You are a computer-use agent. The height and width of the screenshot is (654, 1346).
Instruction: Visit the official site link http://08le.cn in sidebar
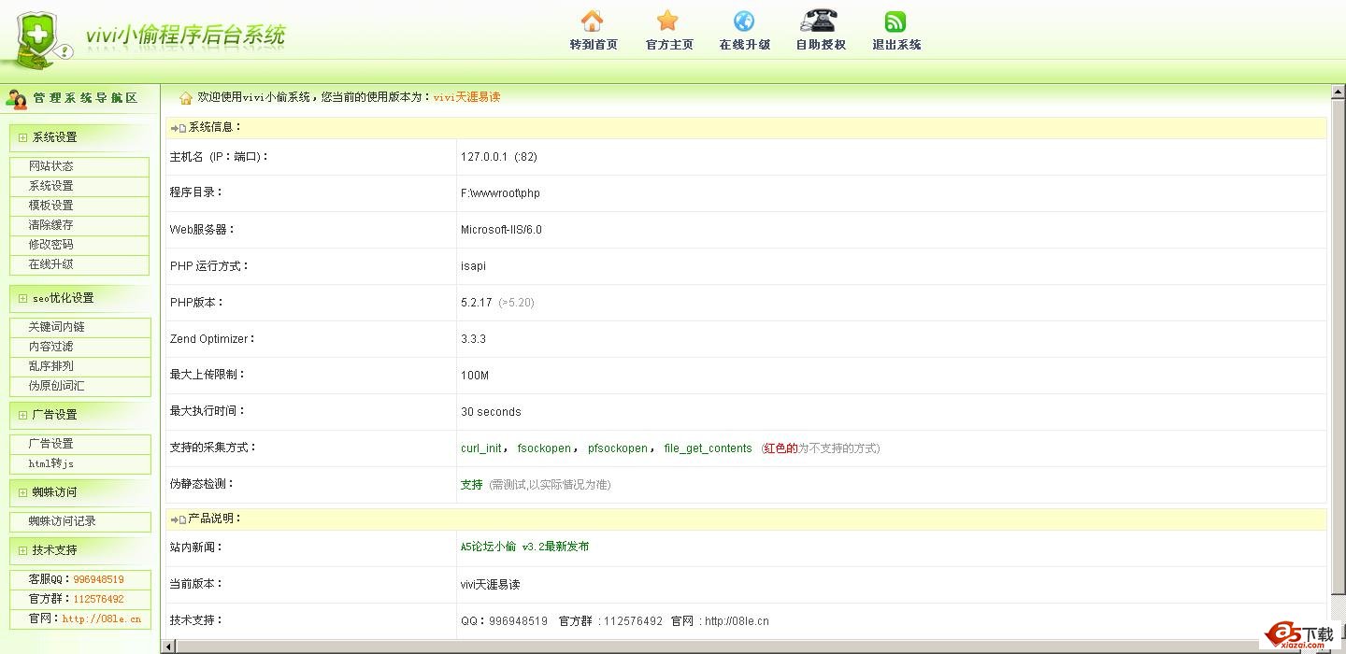[101, 618]
